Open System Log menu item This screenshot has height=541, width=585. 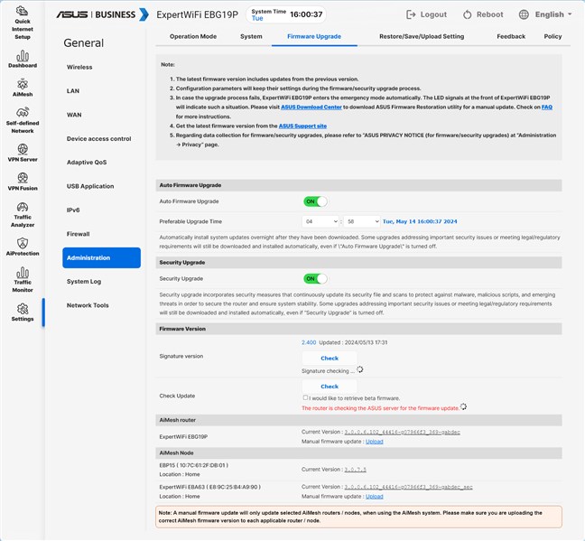point(84,282)
